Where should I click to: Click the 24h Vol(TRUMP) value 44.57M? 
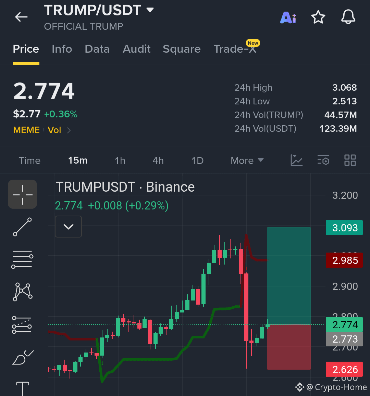tap(341, 115)
